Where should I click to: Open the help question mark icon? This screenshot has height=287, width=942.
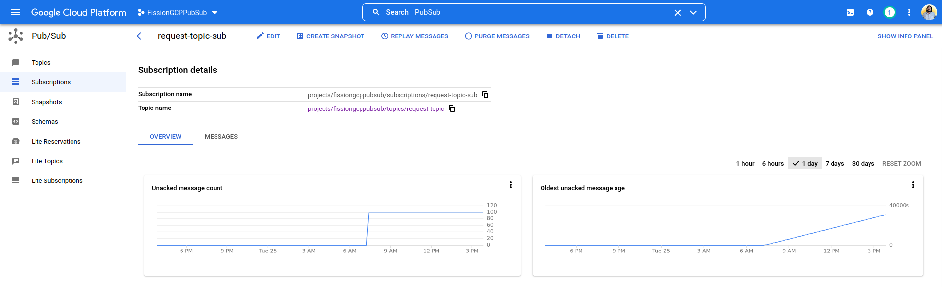[870, 12]
